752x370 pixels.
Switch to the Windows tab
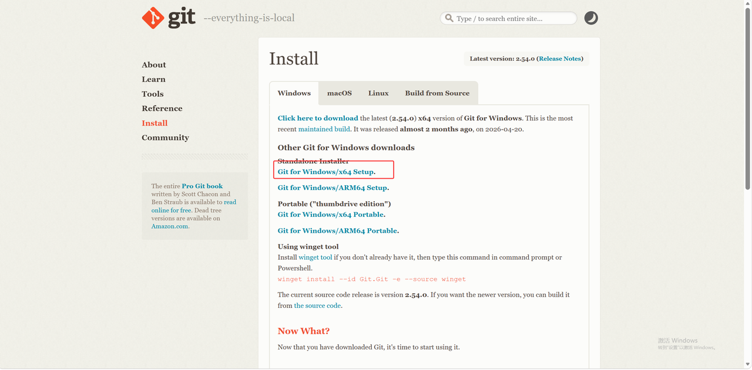[x=294, y=93]
